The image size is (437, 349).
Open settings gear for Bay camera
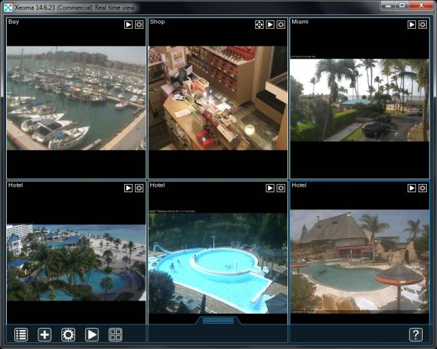[x=139, y=25]
